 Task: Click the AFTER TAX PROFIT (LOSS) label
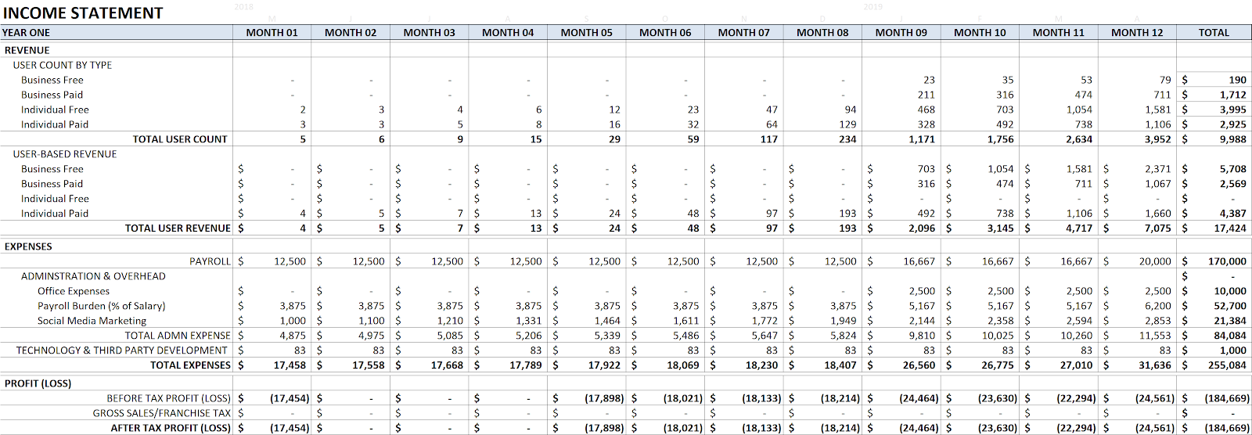point(171,428)
